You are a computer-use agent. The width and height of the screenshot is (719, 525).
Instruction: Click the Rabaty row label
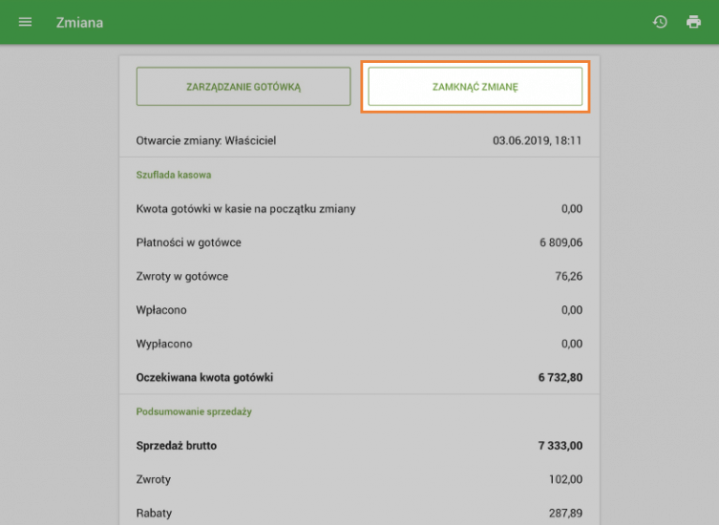click(x=154, y=513)
